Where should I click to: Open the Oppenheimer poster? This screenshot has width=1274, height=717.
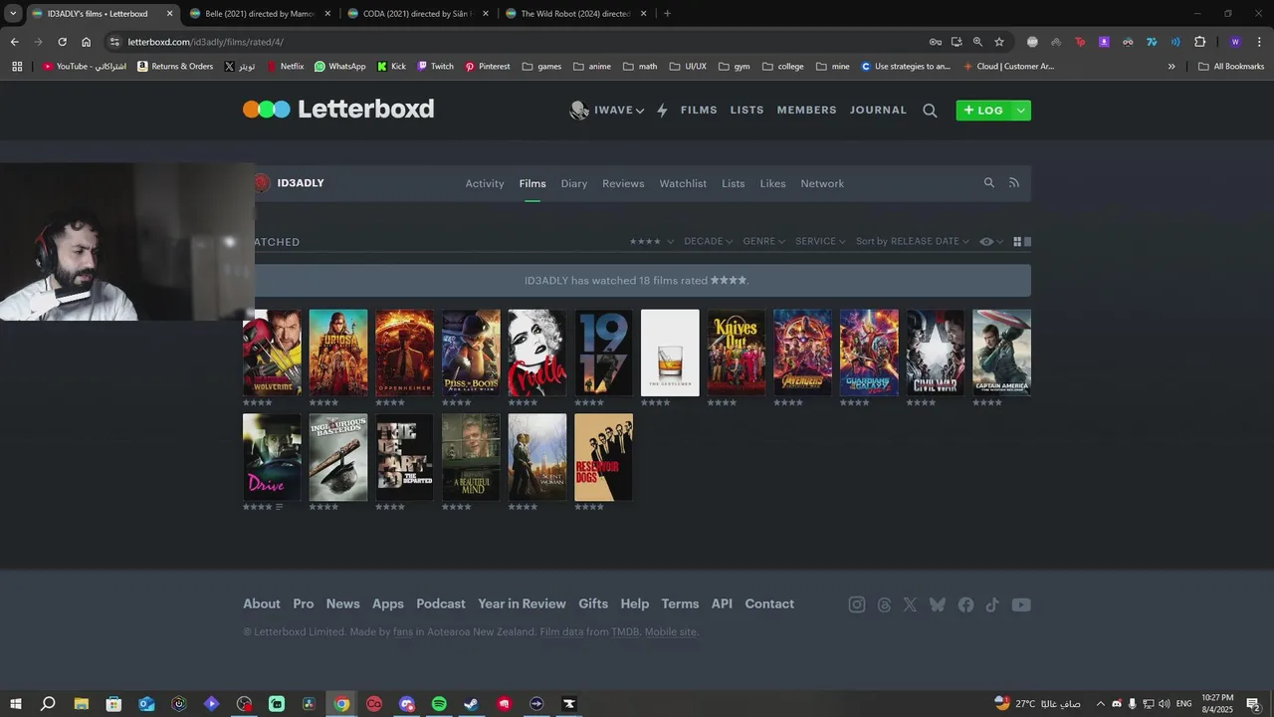pos(404,353)
